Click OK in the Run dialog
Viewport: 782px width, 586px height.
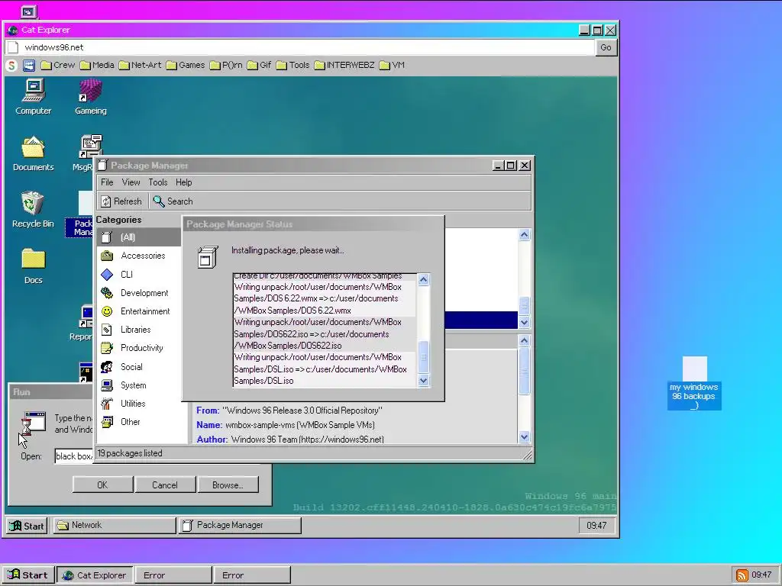[x=102, y=485]
